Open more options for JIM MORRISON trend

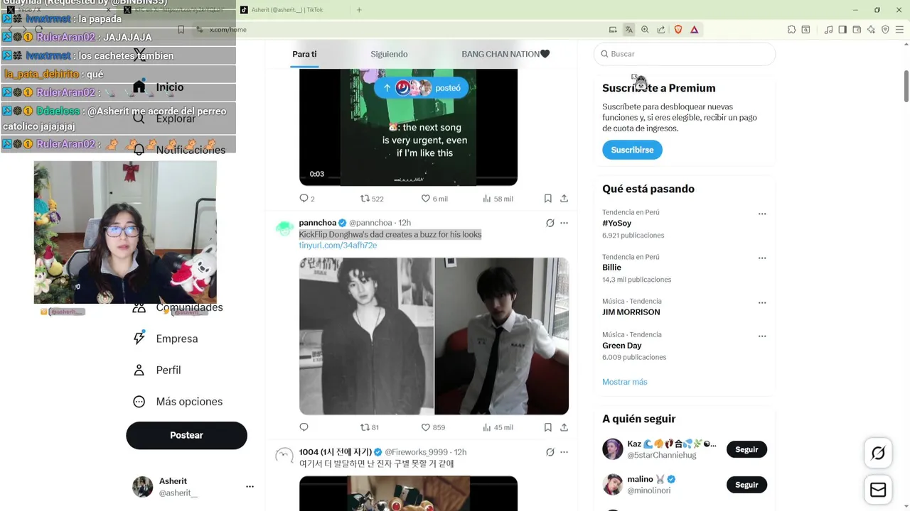tap(762, 302)
